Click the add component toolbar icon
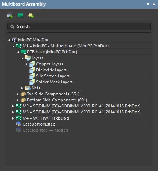Image resolution: width=158 pixels, height=171 pixels. tap(31, 15)
